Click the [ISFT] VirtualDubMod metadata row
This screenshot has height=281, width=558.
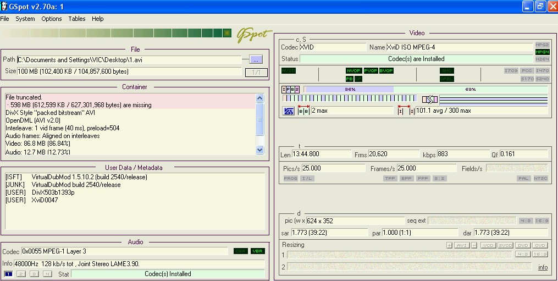pyautogui.click(x=76, y=177)
